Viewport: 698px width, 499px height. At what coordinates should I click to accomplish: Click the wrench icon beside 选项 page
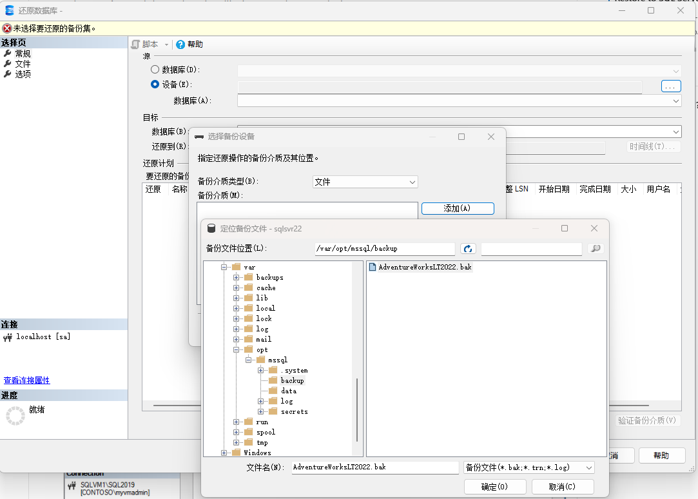[x=8, y=74]
